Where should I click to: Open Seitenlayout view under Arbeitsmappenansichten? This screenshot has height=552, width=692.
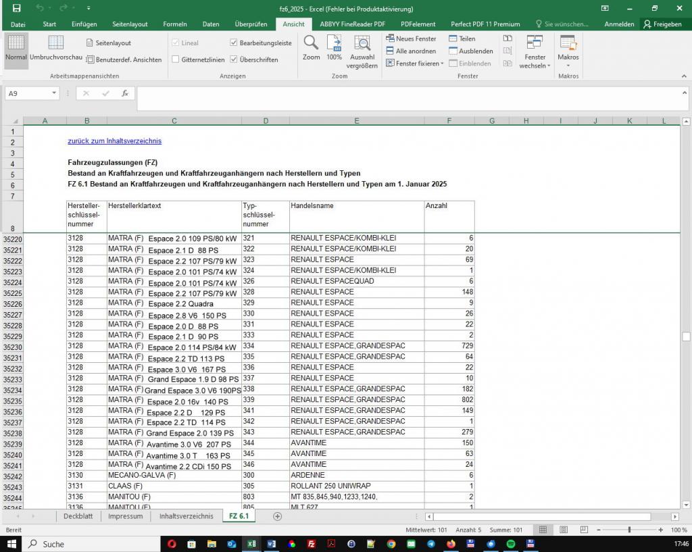(x=109, y=43)
